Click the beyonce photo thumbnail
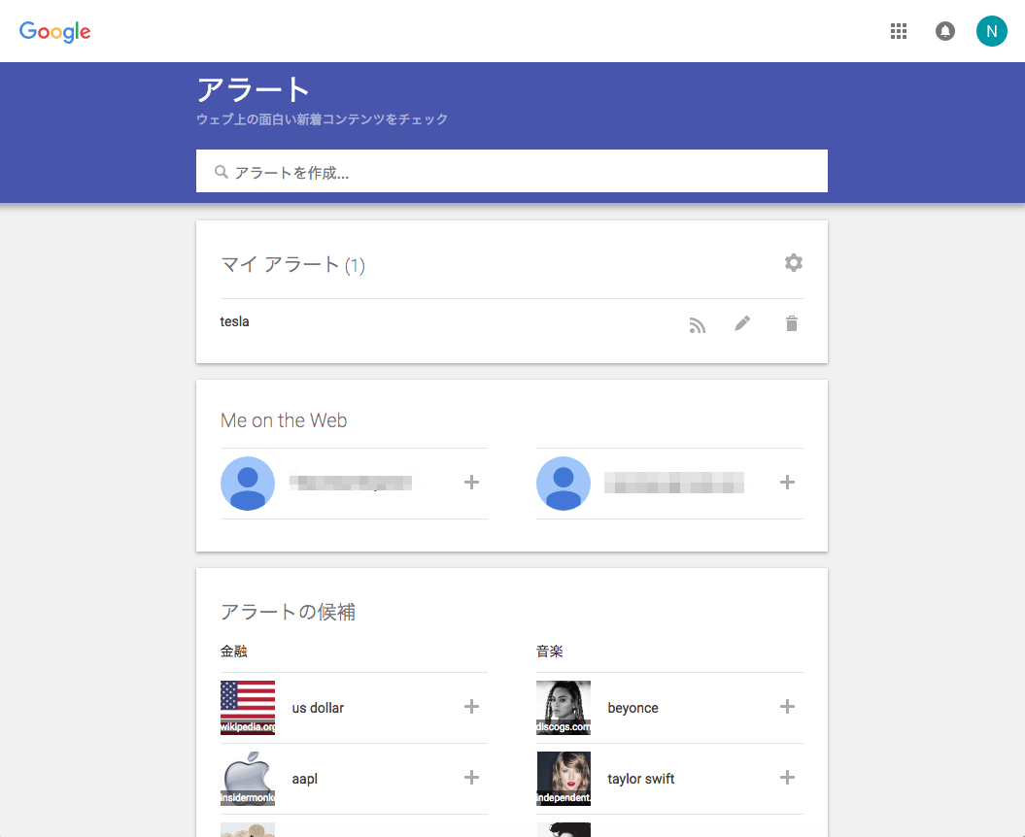Screen dimensions: 1025x837 pyautogui.click(x=563, y=708)
